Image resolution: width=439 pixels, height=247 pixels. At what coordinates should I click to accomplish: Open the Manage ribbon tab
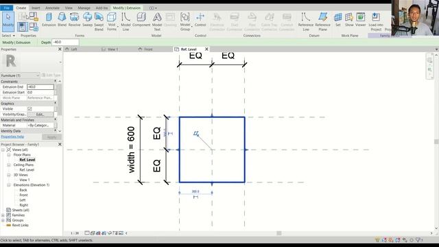tap(84, 8)
